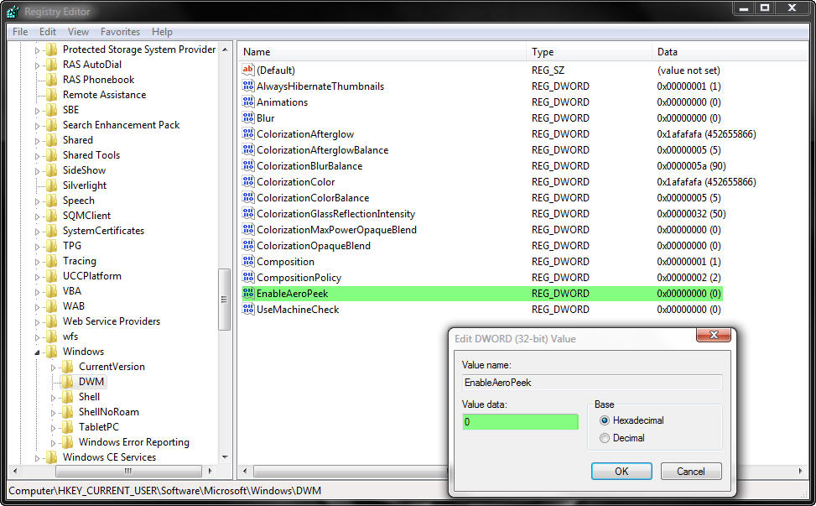
Task: Click the ColorizationAfterglow DWORD icon
Action: click(x=248, y=133)
